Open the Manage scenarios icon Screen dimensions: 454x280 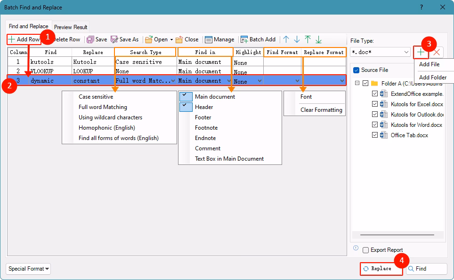click(209, 39)
